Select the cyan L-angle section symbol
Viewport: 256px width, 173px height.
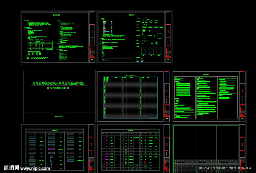pyautogui.click(x=51, y=161)
